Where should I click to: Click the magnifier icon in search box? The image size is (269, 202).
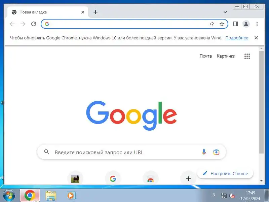click(46, 152)
